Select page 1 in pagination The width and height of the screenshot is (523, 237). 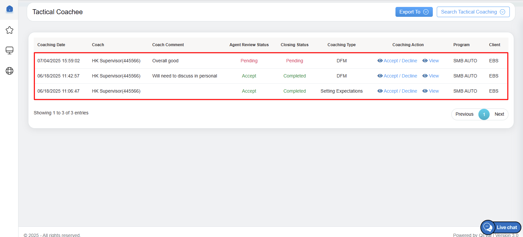(484, 114)
